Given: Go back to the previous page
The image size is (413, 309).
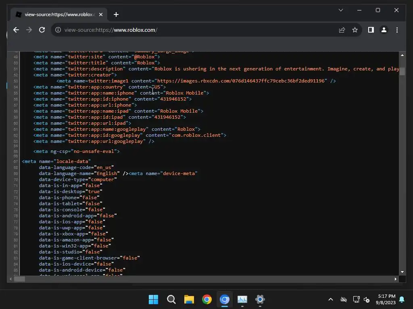Looking at the screenshot, I should [x=16, y=30].
